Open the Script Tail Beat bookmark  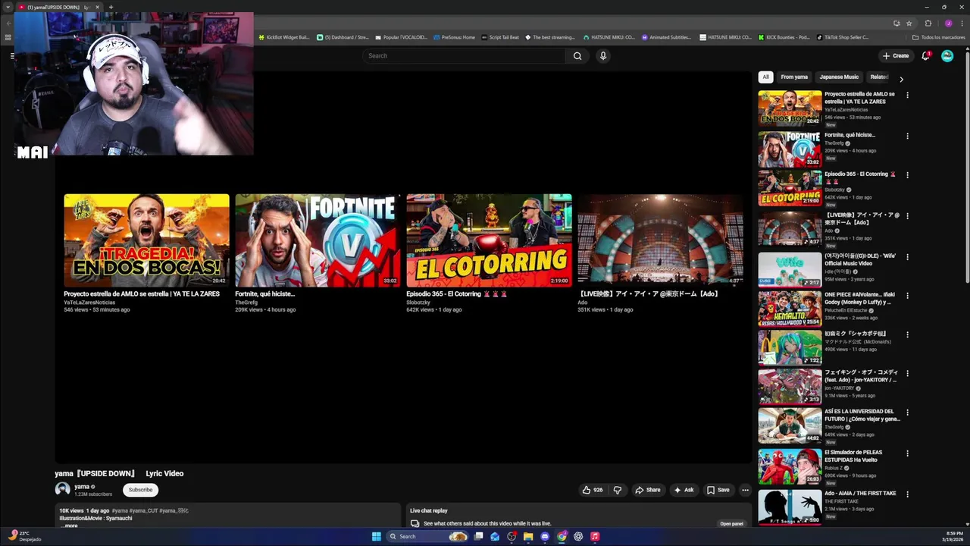click(x=500, y=37)
